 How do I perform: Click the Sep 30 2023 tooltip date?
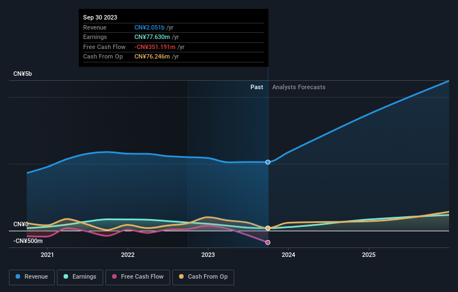100,17
